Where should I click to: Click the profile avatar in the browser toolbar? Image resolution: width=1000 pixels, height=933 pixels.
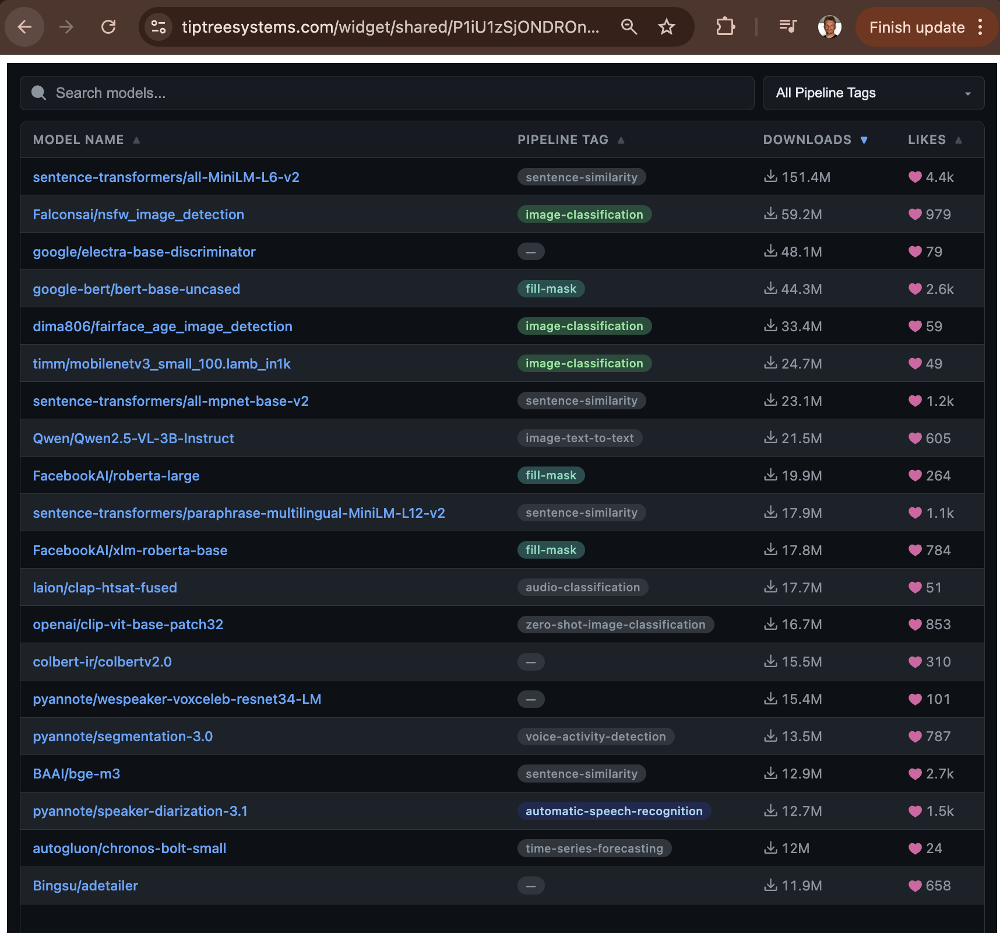point(830,26)
